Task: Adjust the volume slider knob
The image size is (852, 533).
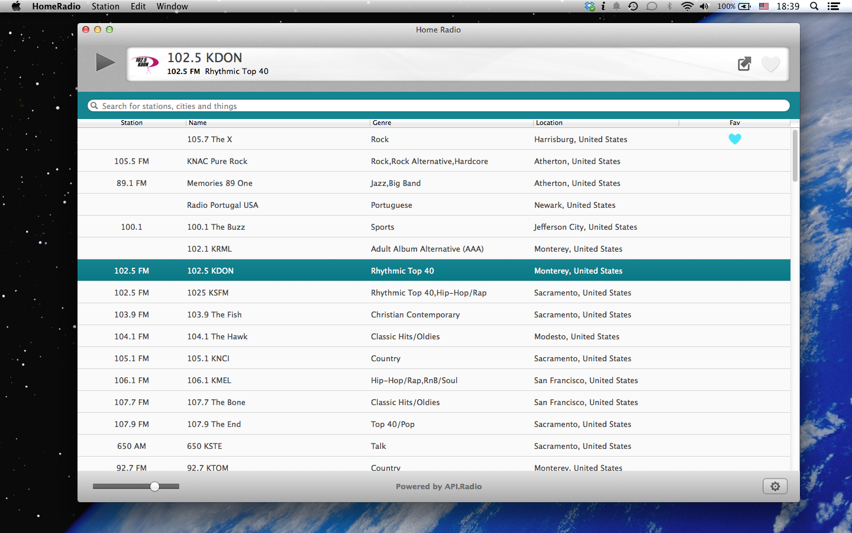Action: coord(154,486)
